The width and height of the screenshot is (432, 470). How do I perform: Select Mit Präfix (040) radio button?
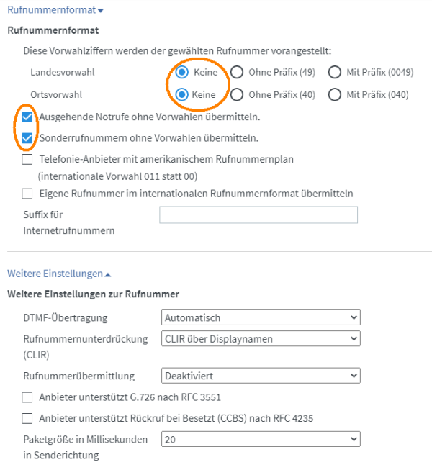click(335, 95)
